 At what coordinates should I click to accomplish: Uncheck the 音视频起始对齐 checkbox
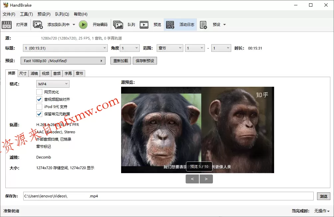[39, 99]
